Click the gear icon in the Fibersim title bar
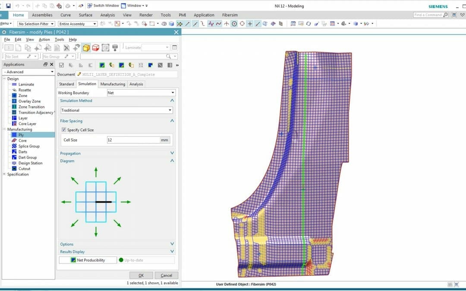Screen dimensions: 466x291 (4, 32)
